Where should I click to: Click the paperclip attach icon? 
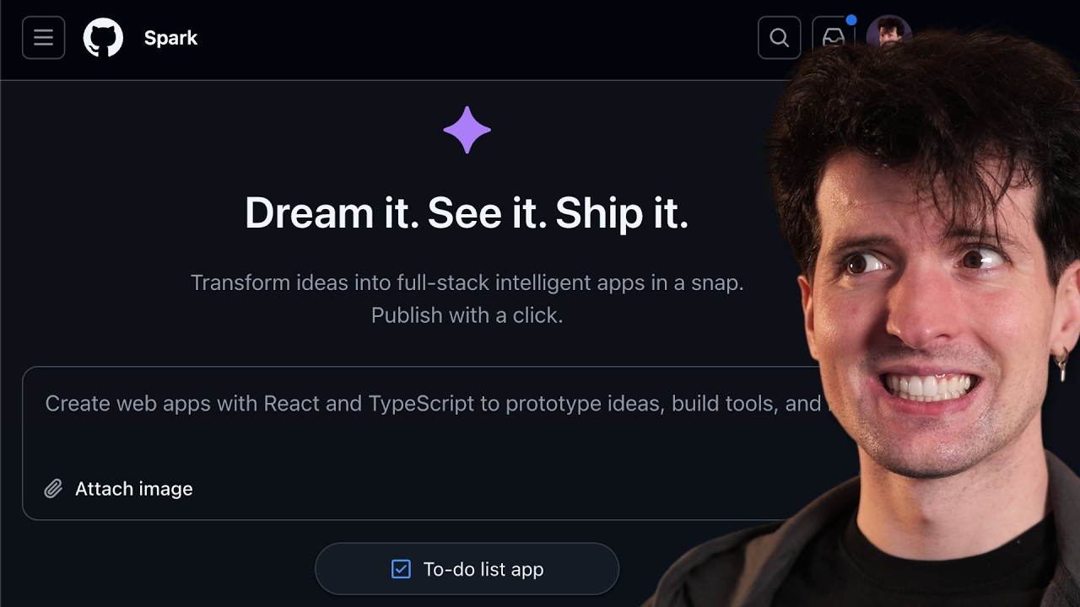coord(53,489)
